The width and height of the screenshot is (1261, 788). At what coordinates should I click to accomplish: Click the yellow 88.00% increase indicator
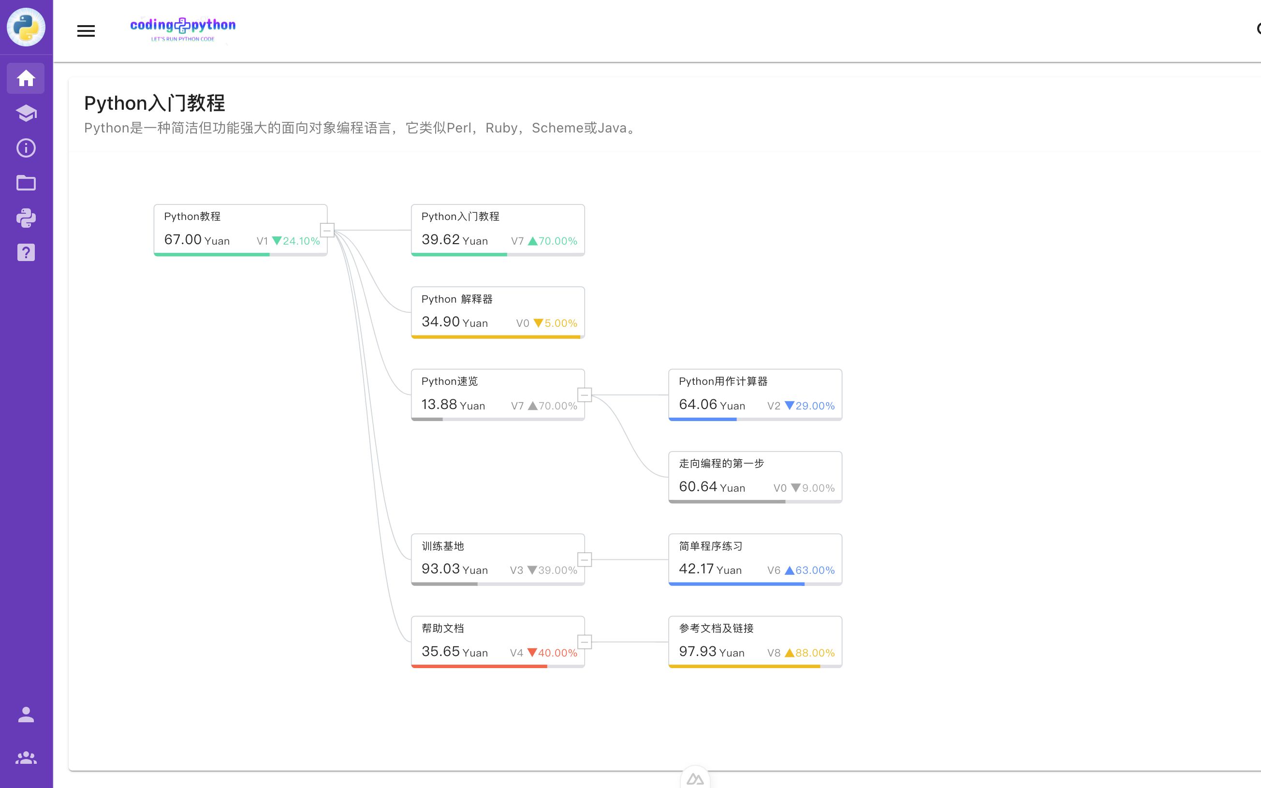tap(810, 653)
